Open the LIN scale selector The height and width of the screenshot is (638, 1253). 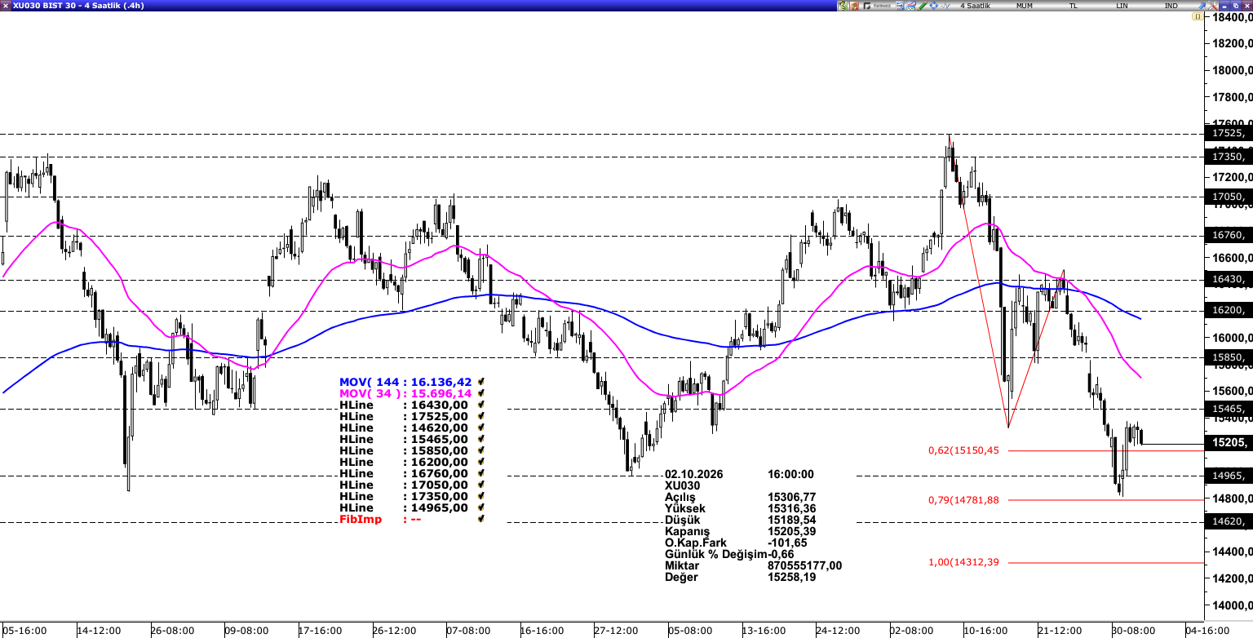[x=1122, y=6]
